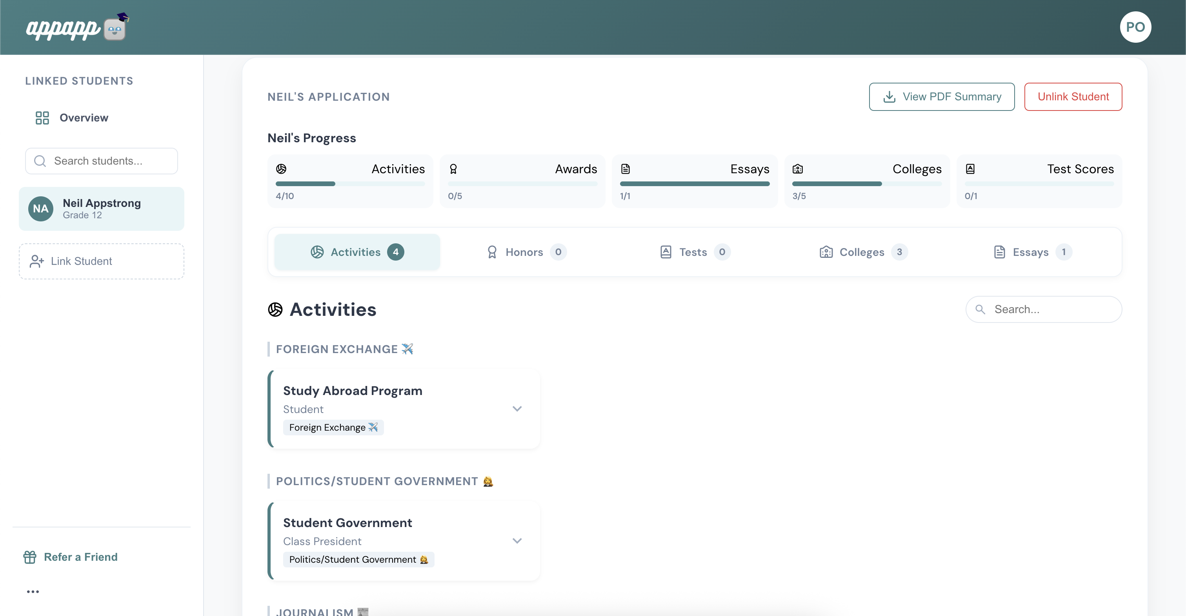Viewport: 1186px width, 616px height.
Task: Switch to the Tests tab
Action: coord(695,252)
